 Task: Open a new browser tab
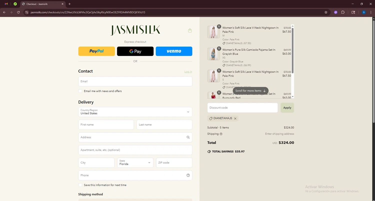click(69, 4)
